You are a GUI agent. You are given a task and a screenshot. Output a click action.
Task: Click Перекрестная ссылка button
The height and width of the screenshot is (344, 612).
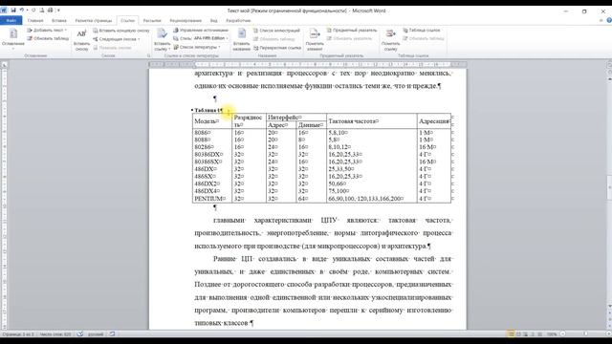(x=277, y=48)
